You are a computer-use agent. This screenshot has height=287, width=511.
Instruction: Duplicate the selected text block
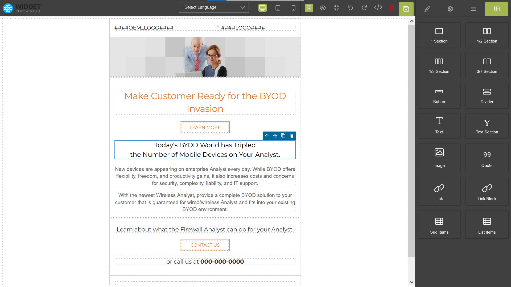click(x=283, y=136)
